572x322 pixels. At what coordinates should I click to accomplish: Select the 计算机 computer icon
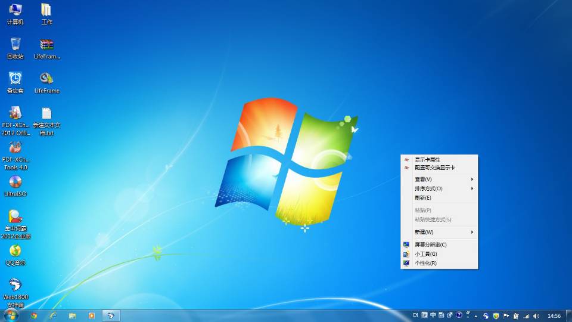tap(15, 10)
